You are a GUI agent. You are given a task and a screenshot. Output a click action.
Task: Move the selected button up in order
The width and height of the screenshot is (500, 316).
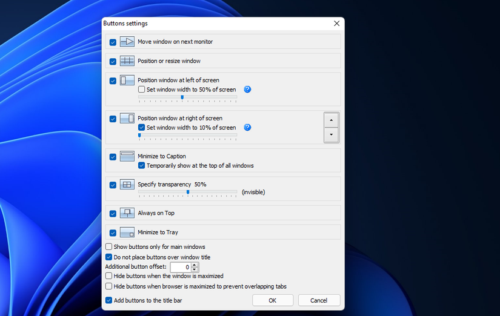pyautogui.click(x=332, y=120)
